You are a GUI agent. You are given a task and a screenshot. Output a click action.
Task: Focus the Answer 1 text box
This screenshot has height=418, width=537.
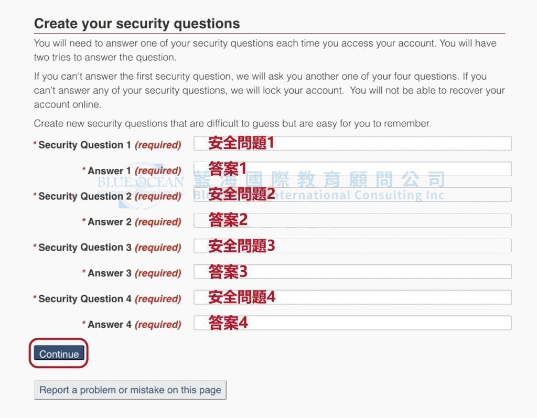coord(352,169)
